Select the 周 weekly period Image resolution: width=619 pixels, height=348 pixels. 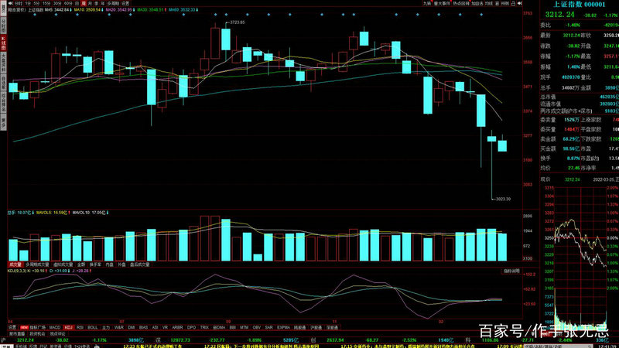tap(90, 3)
